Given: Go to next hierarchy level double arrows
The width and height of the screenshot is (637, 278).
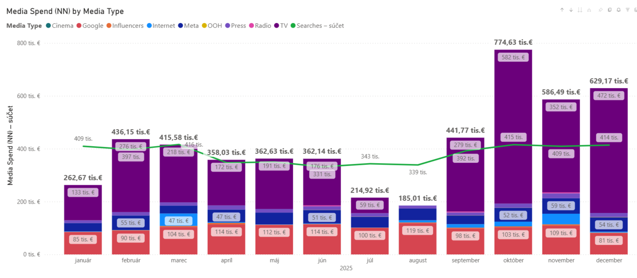Looking at the screenshot, I should pos(580,10).
